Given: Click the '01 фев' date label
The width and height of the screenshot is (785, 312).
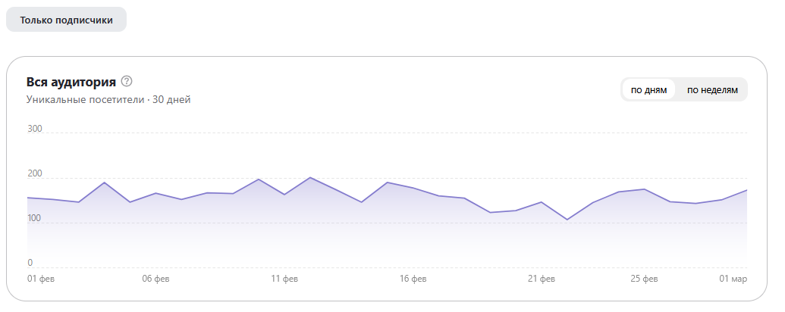Looking at the screenshot, I should tap(41, 279).
